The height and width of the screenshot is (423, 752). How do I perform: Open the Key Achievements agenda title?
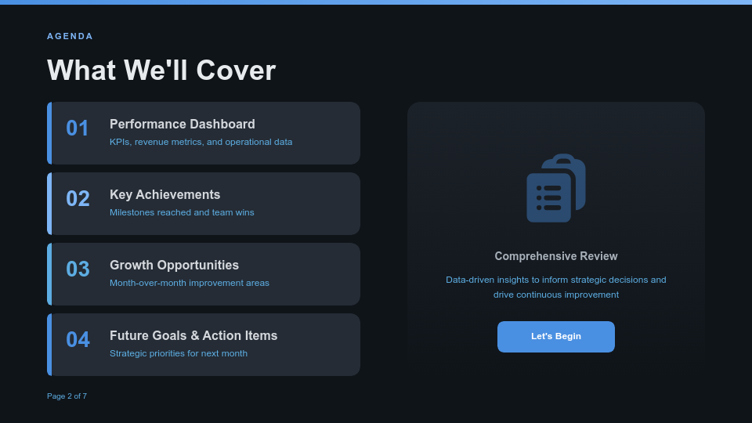164,194
